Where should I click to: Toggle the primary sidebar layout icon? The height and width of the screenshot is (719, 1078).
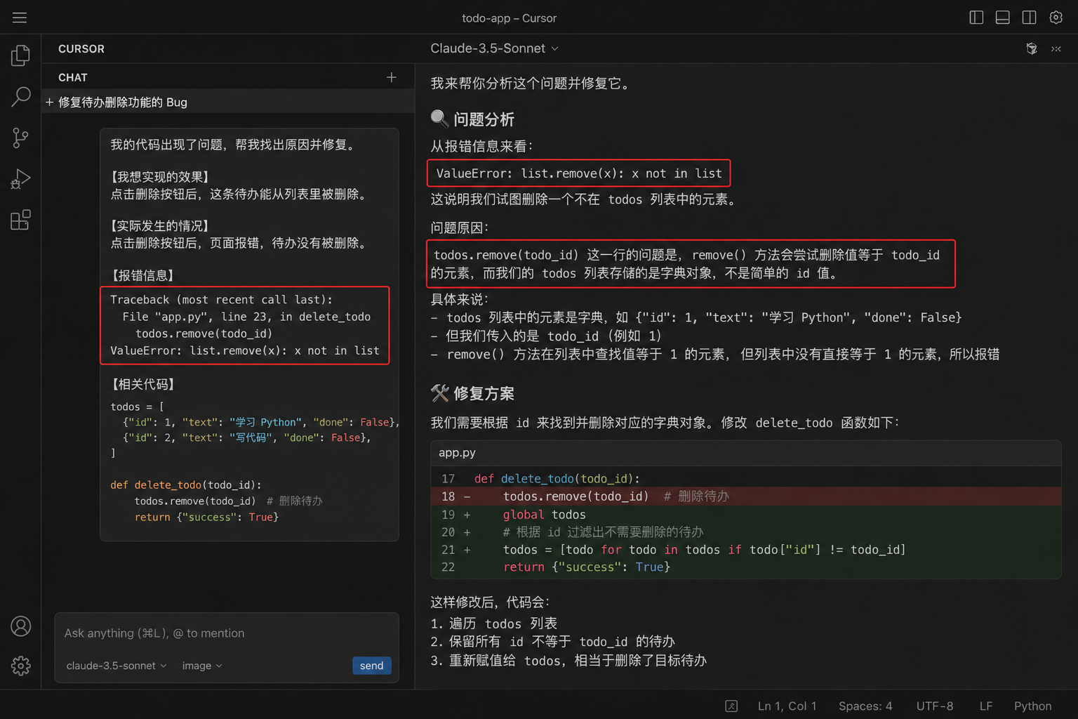tap(976, 18)
